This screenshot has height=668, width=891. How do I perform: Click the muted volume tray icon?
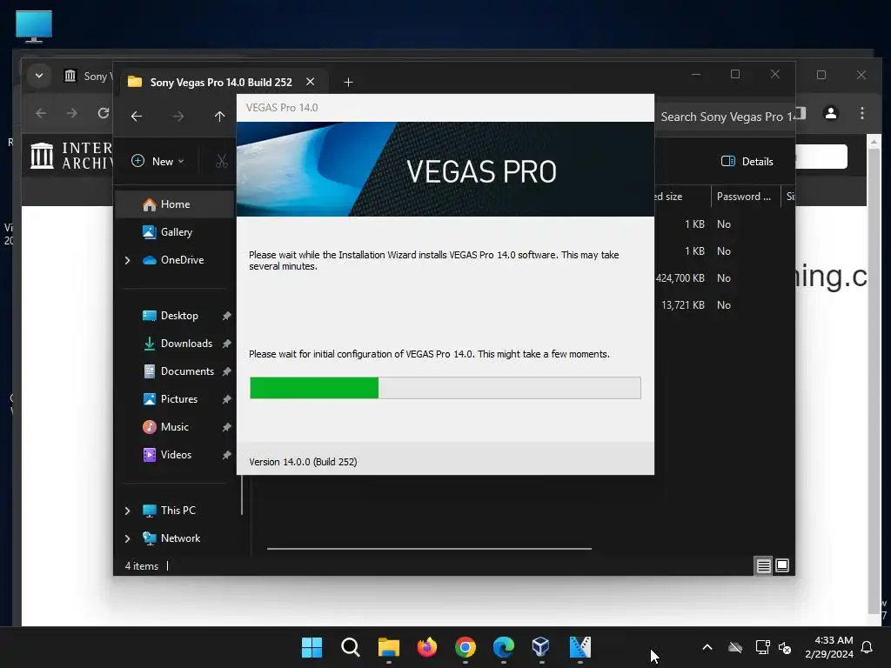[786, 647]
